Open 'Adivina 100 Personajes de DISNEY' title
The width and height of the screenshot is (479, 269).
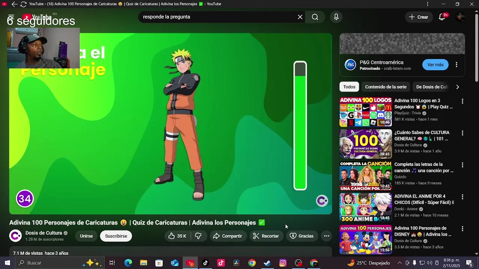click(x=423, y=231)
